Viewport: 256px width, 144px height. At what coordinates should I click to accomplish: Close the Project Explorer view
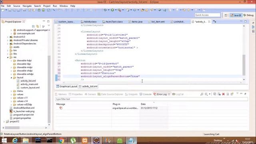[24, 22]
